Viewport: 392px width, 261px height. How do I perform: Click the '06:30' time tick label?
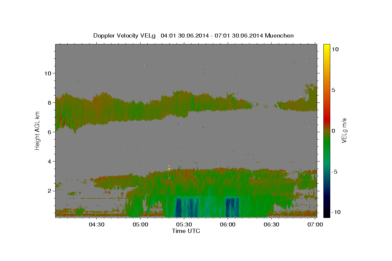click(271, 224)
